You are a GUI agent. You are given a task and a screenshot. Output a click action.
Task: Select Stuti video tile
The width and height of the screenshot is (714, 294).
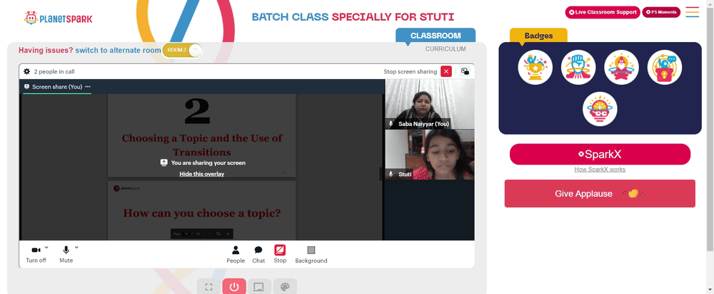click(429, 154)
